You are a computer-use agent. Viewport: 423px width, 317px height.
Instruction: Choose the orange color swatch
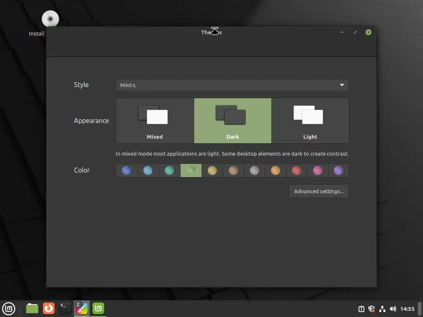276,170
